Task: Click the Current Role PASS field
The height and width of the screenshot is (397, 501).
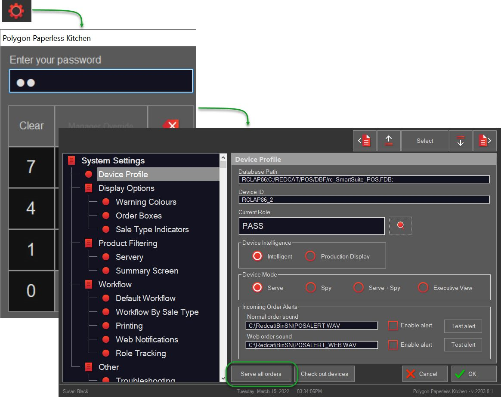Action: (x=312, y=226)
